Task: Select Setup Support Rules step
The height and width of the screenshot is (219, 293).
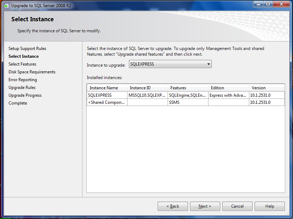Action: point(27,49)
